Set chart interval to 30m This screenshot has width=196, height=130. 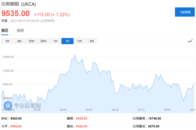43,41
